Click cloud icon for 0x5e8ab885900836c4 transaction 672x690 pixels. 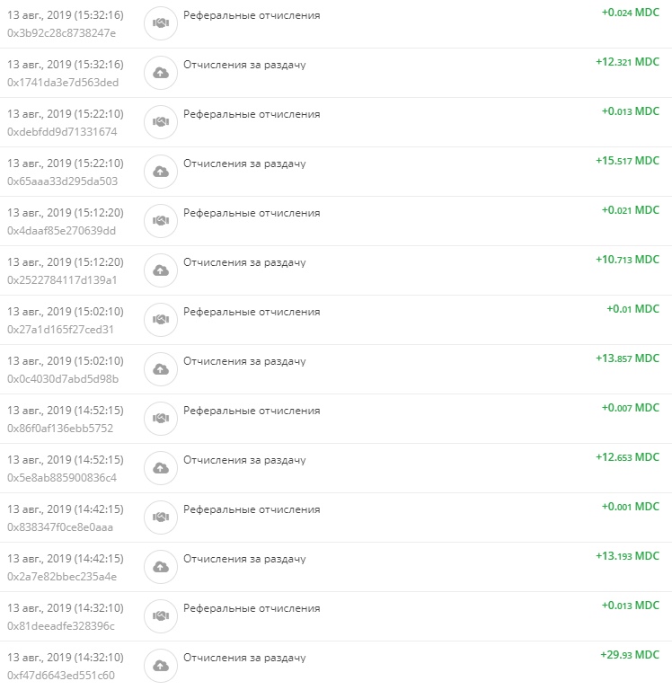click(x=161, y=468)
